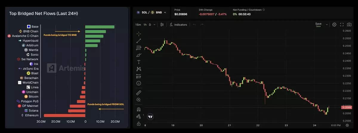The height and width of the screenshot is (133, 358).
Task: Switch to the D daily timeframe
Action: 150,25
